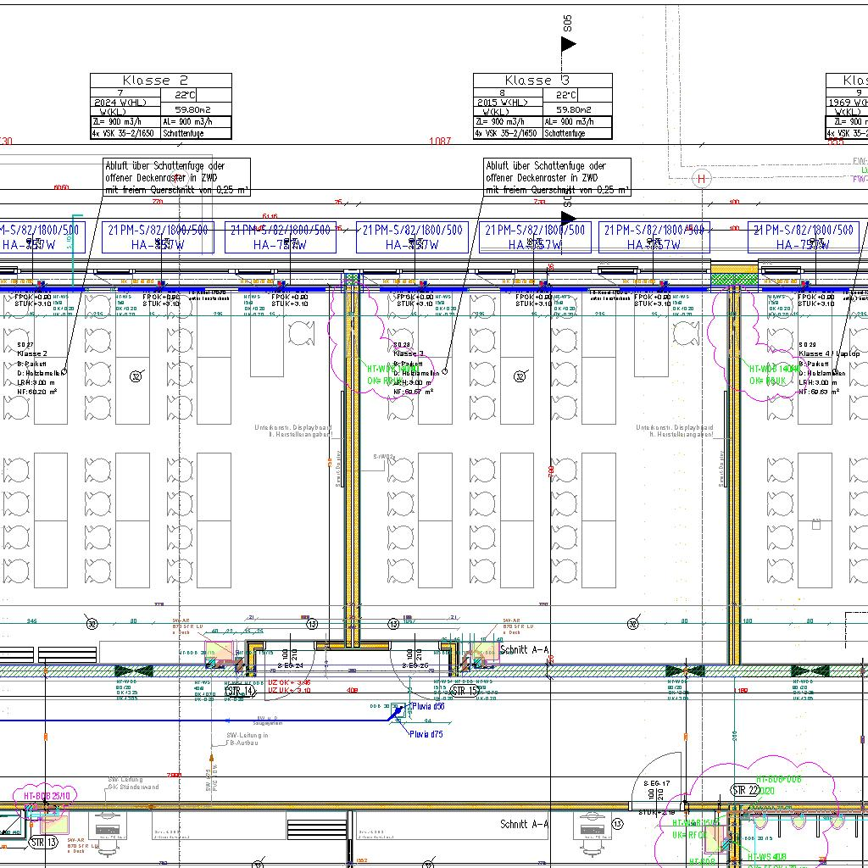The image size is (868, 868).
Task: Click the STR 13 riser tag
Action: coord(42,842)
